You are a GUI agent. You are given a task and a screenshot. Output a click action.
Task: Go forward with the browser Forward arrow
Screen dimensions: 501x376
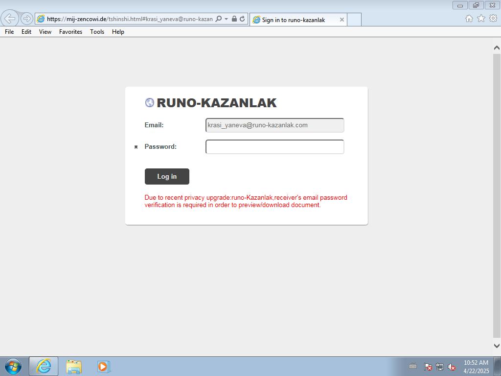pyautogui.click(x=27, y=19)
